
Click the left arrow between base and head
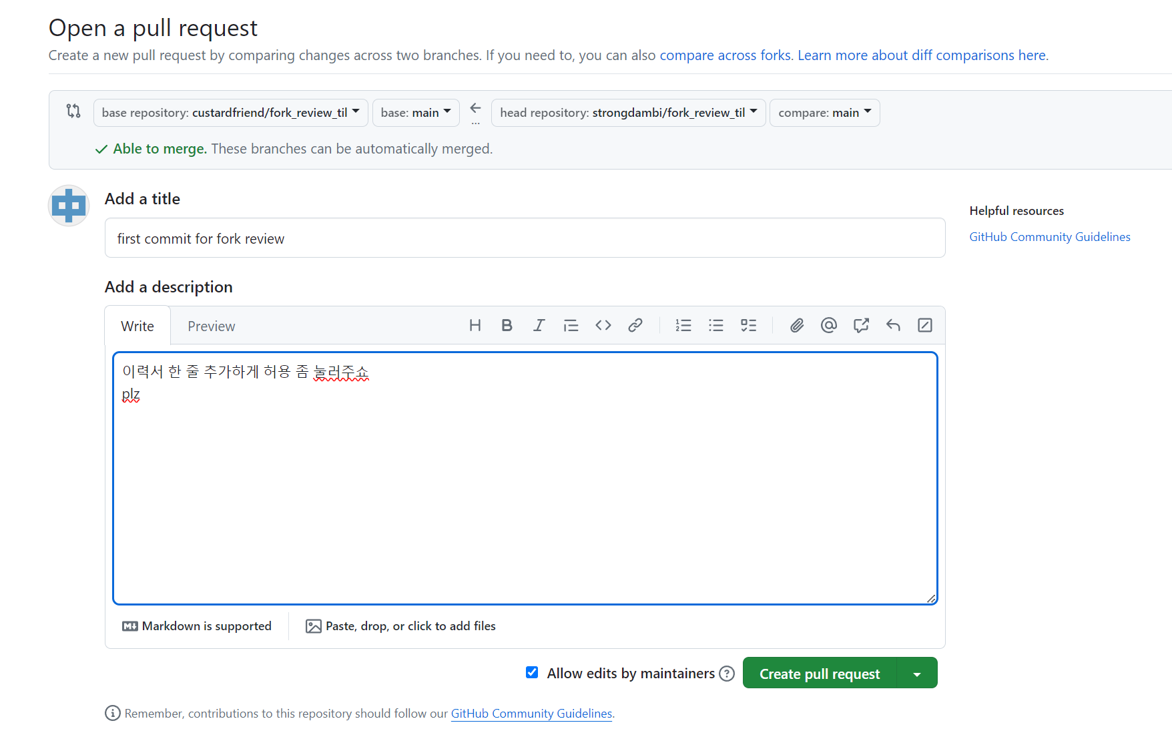point(475,108)
